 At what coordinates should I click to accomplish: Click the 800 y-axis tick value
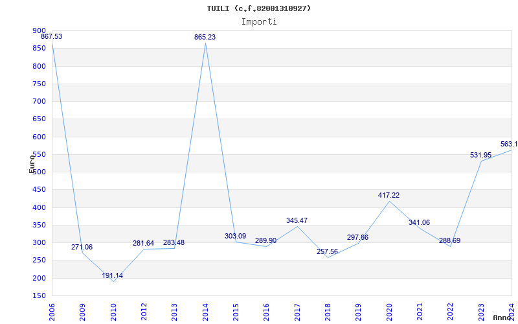[39, 66]
